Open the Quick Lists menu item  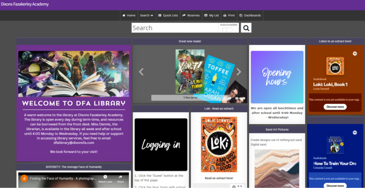(x=168, y=15)
